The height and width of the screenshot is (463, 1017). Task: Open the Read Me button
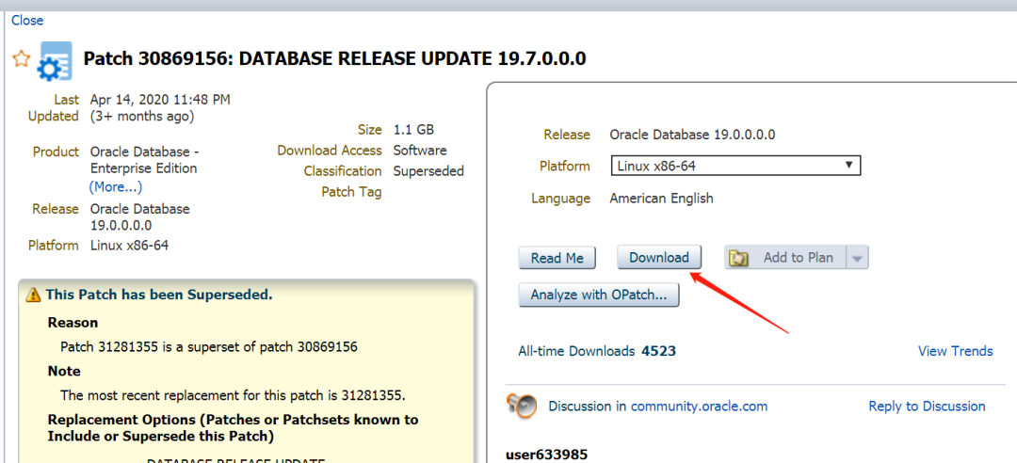(x=557, y=258)
